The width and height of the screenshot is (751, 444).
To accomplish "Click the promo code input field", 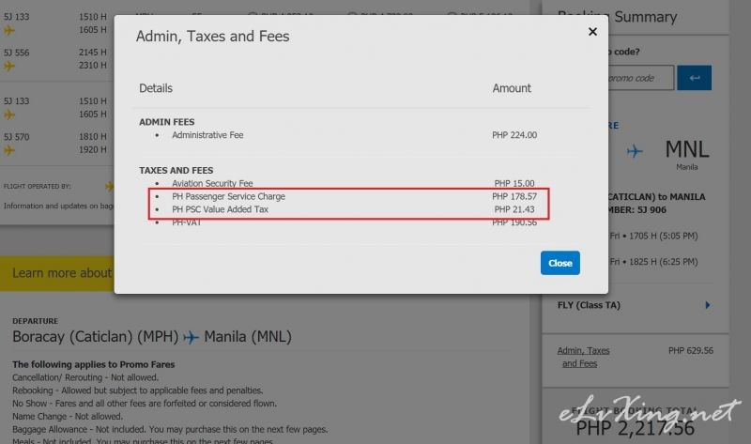I will (638, 78).
